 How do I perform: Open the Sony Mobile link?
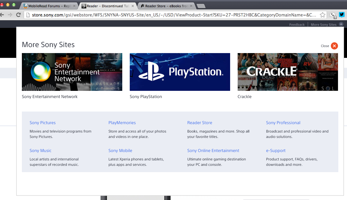click(120, 151)
